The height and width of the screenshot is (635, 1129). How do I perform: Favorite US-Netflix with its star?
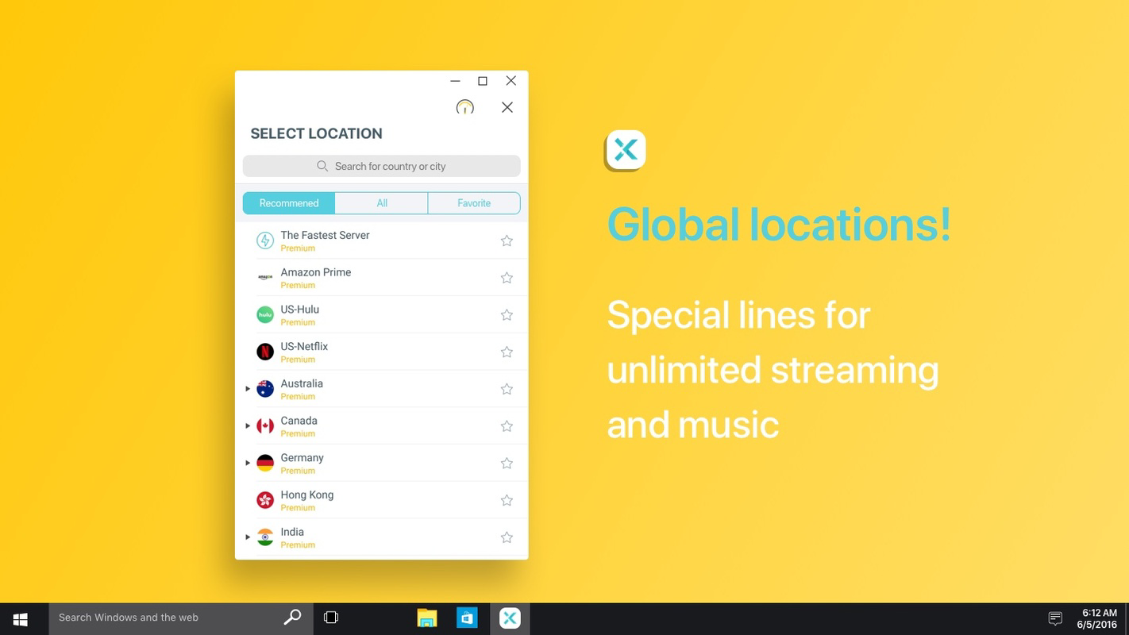(507, 352)
